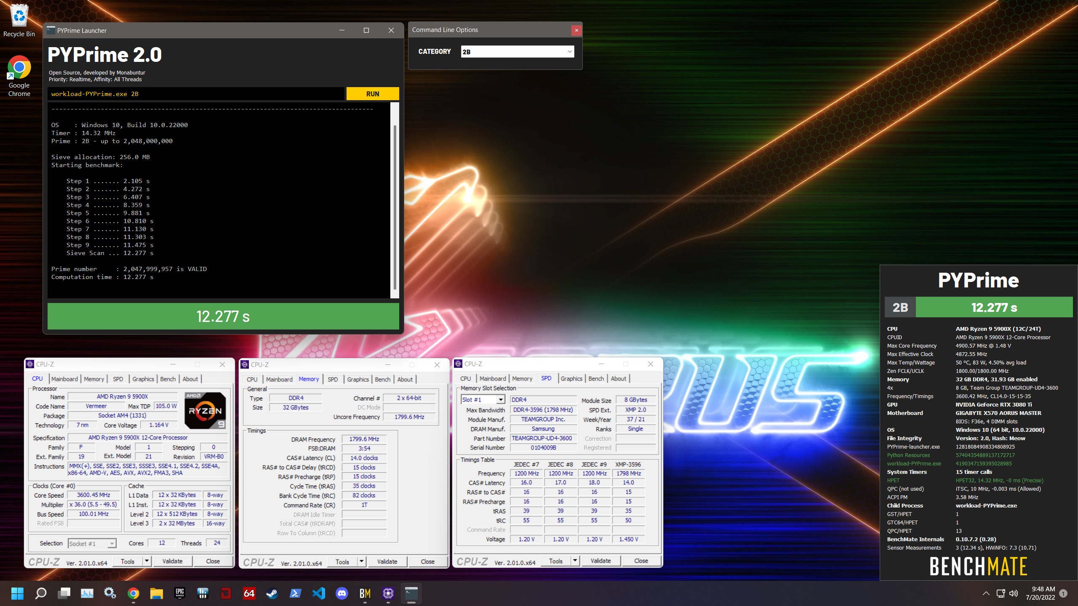Open the taskbar clock and date
Image resolution: width=1078 pixels, height=606 pixels.
[1040, 593]
